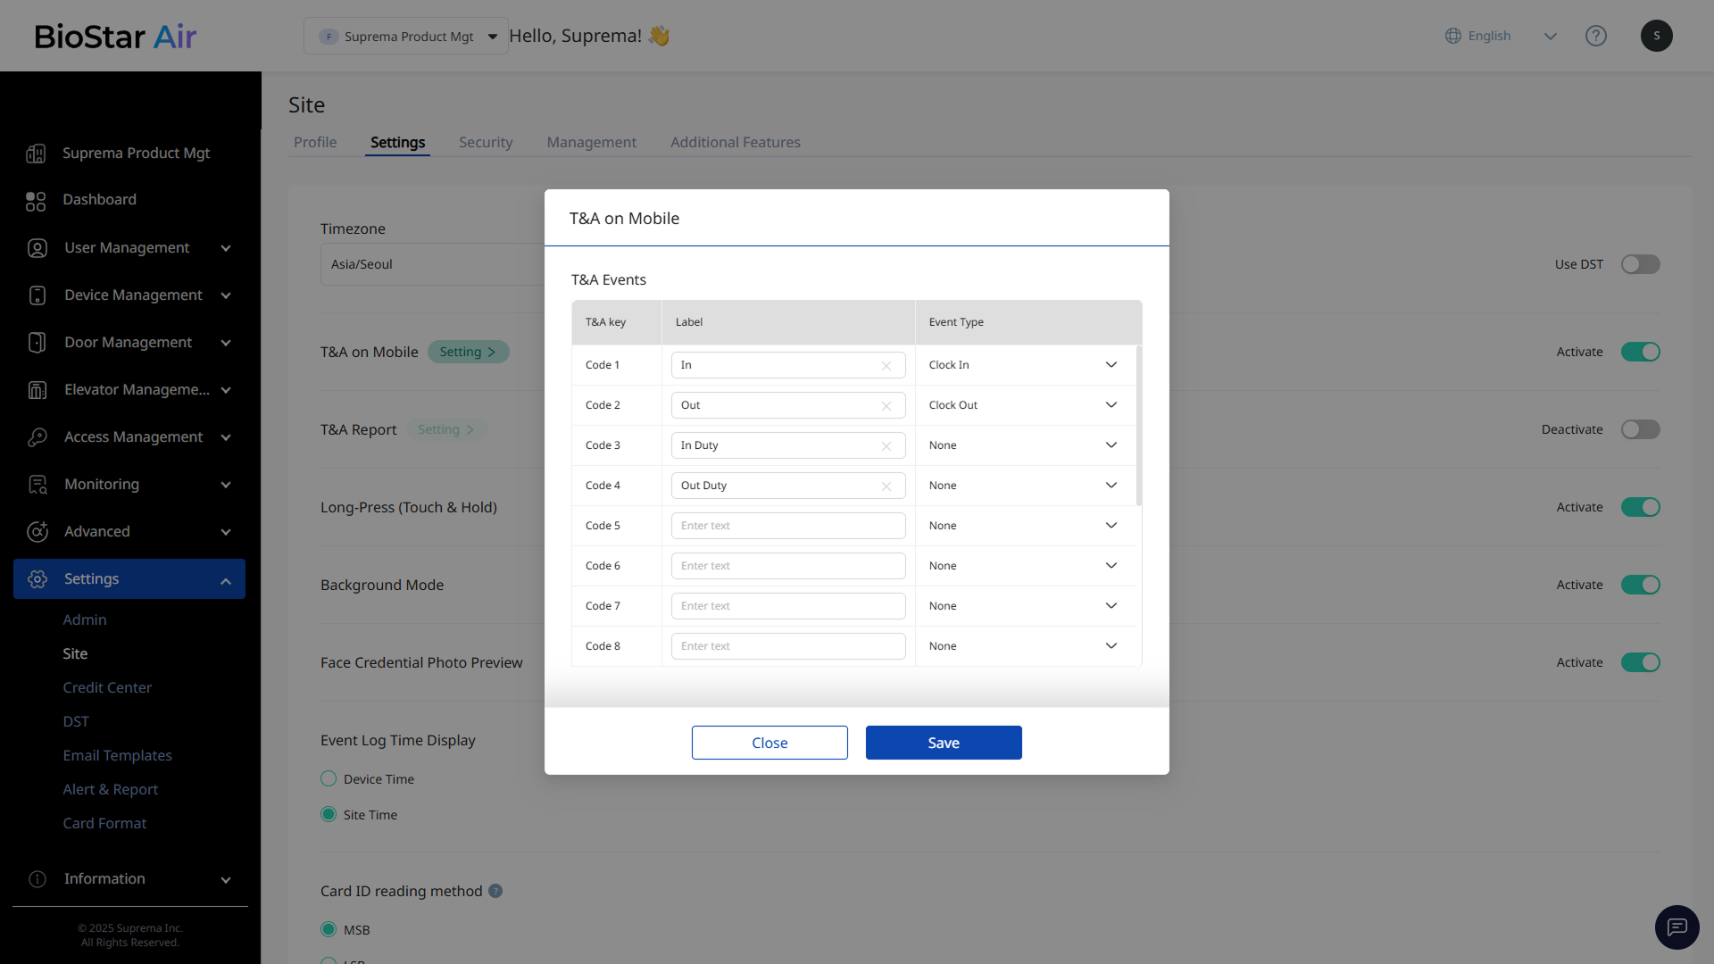Click the T&A Events table scrollbar
This screenshot has height=964, width=1714.
point(1138,427)
